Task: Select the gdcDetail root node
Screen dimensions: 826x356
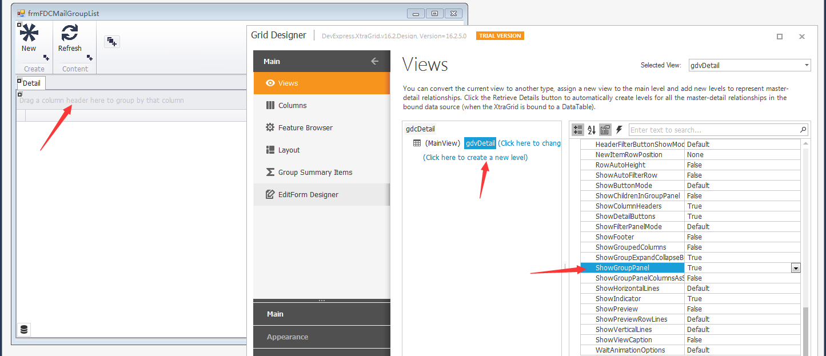Action: (x=420, y=129)
